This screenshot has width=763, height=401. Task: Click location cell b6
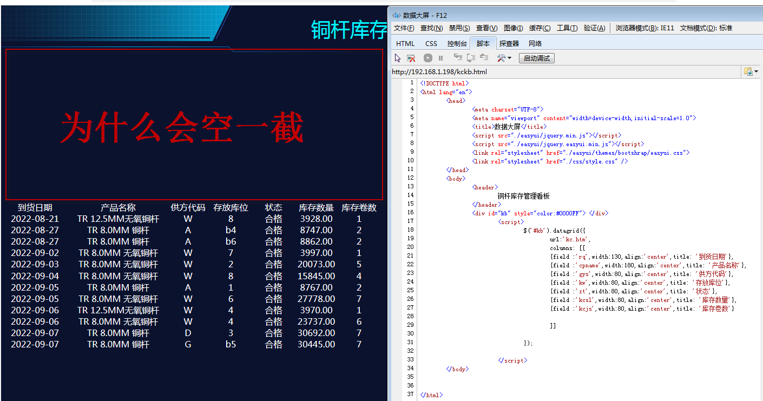point(231,241)
